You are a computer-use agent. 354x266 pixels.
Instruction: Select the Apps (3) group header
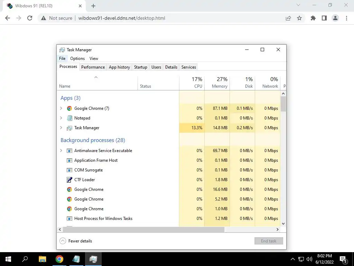coord(71,98)
